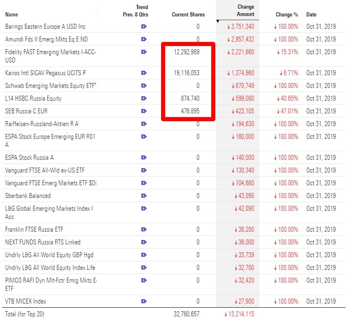Click the 15.31% change percent value
Screen dimensions: 346x320
click(x=288, y=52)
